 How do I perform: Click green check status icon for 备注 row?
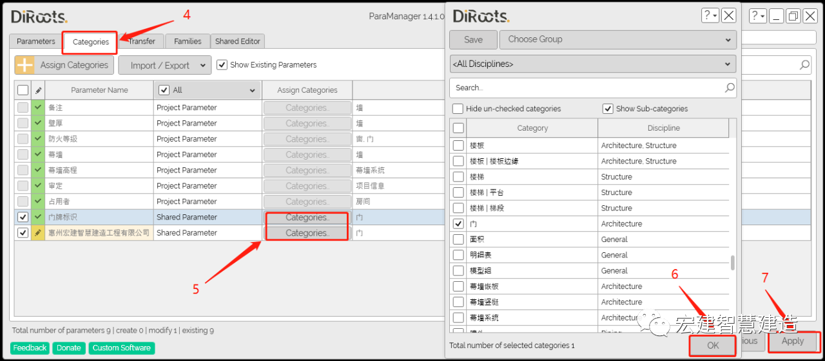click(x=38, y=107)
